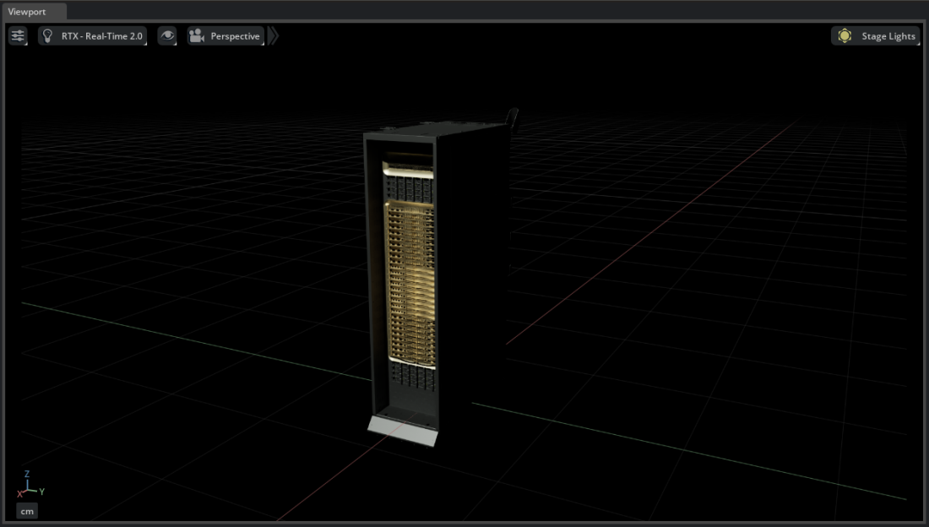Click the sliders adjustment control

[x=18, y=35]
